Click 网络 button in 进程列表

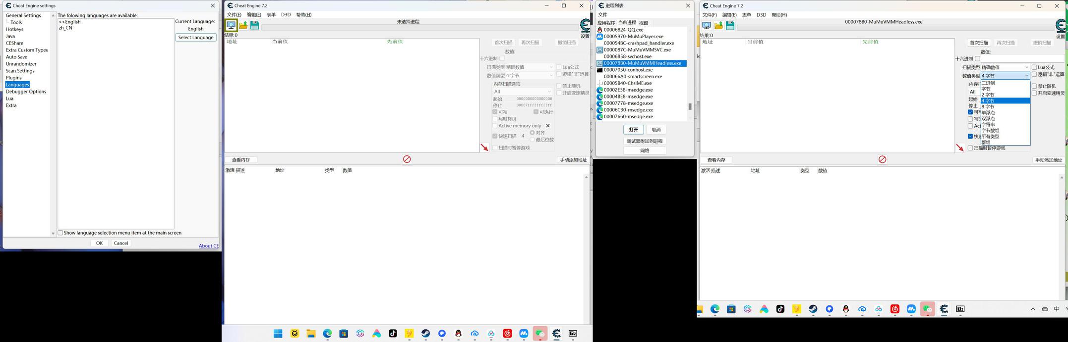(645, 150)
